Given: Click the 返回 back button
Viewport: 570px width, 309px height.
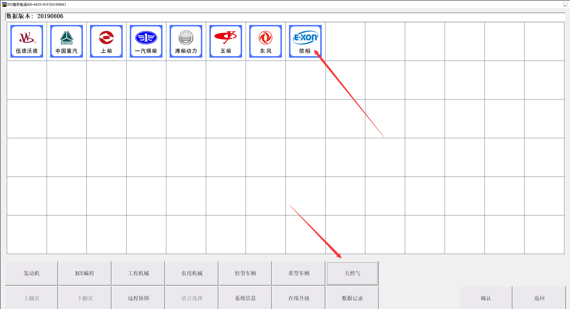Looking at the screenshot, I should 539,298.
